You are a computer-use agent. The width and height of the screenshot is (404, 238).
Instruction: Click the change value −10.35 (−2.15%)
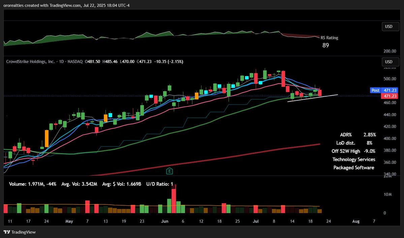(168, 62)
